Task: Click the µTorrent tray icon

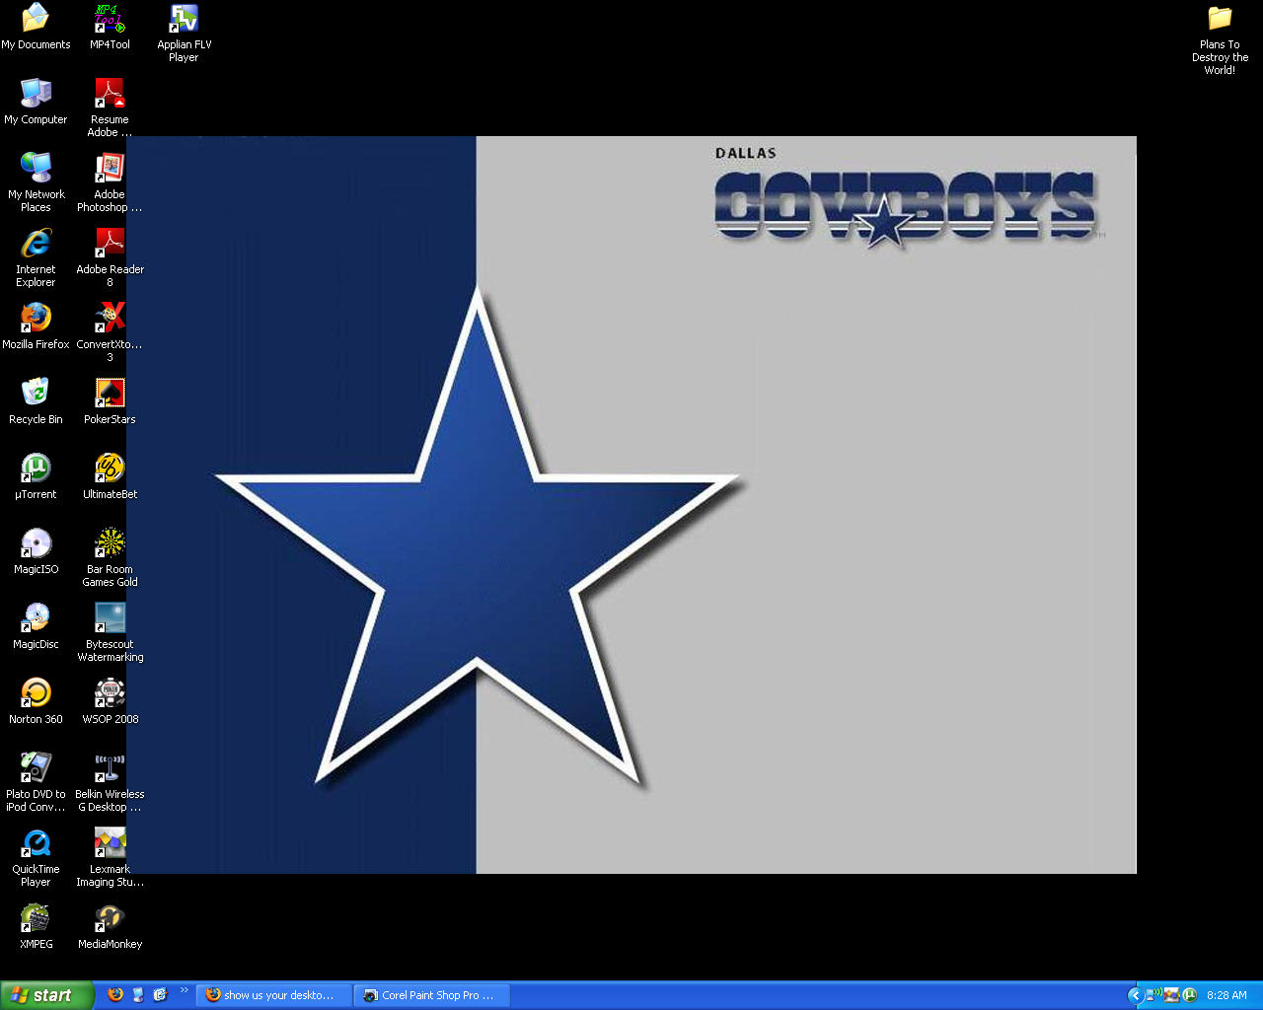Action: pyautogui.click(x=1190, y=995)
